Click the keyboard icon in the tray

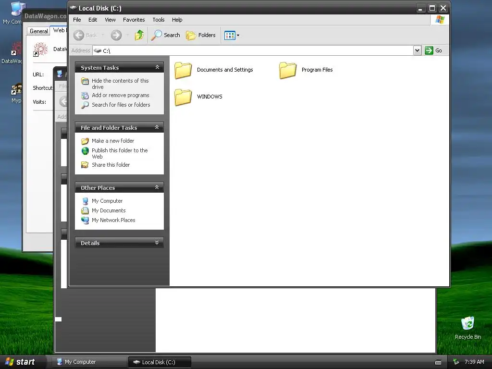[438, 362]
